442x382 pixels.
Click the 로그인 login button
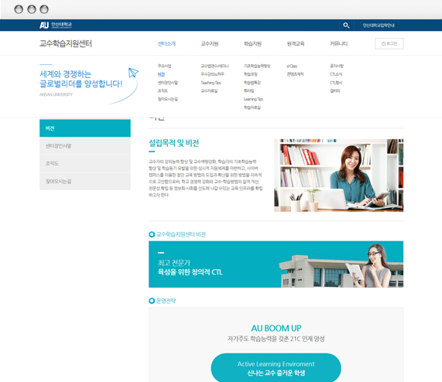pyautogui.click(x=389, y=43)
